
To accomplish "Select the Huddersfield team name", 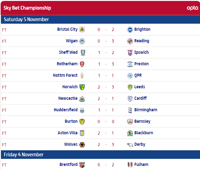I will click(66, 110).
